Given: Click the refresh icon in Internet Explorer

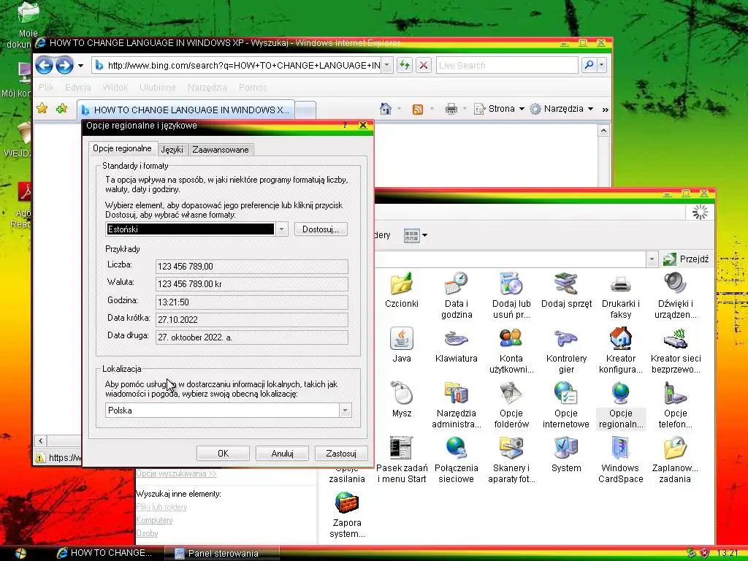Looking at the screenshot, I should pos(405,65).
